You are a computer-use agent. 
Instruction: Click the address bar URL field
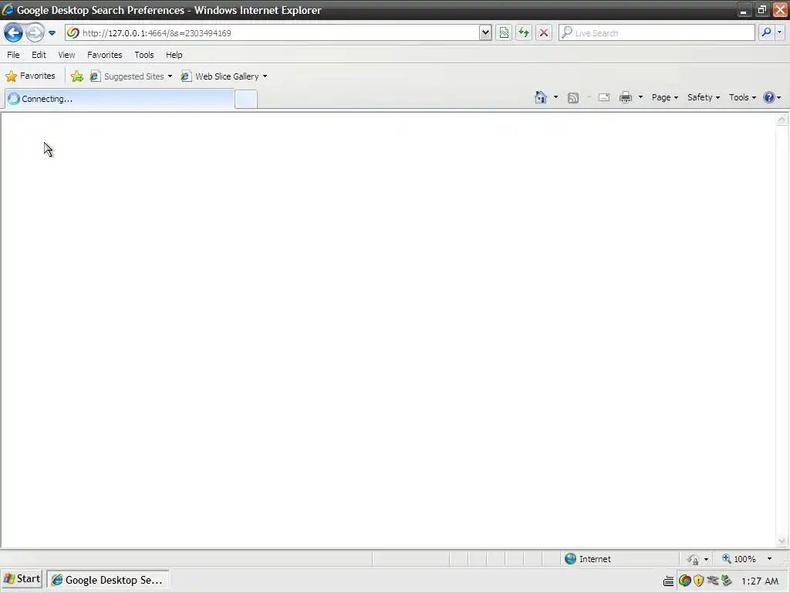[x=272, y=32]
